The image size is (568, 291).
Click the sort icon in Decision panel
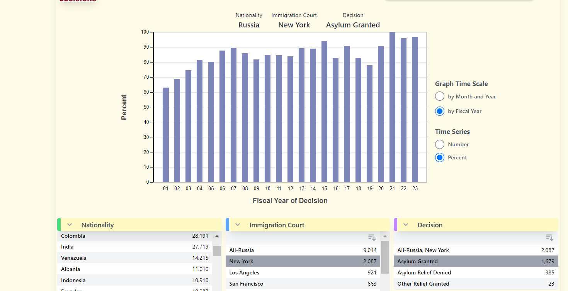tap(549, 237)
